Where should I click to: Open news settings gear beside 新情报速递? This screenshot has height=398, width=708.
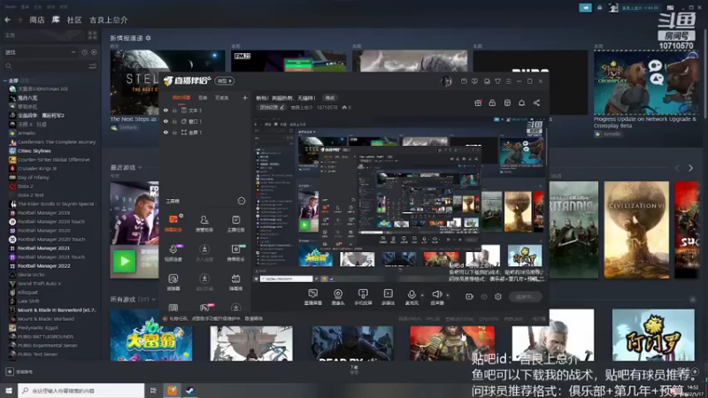[148, 38]
